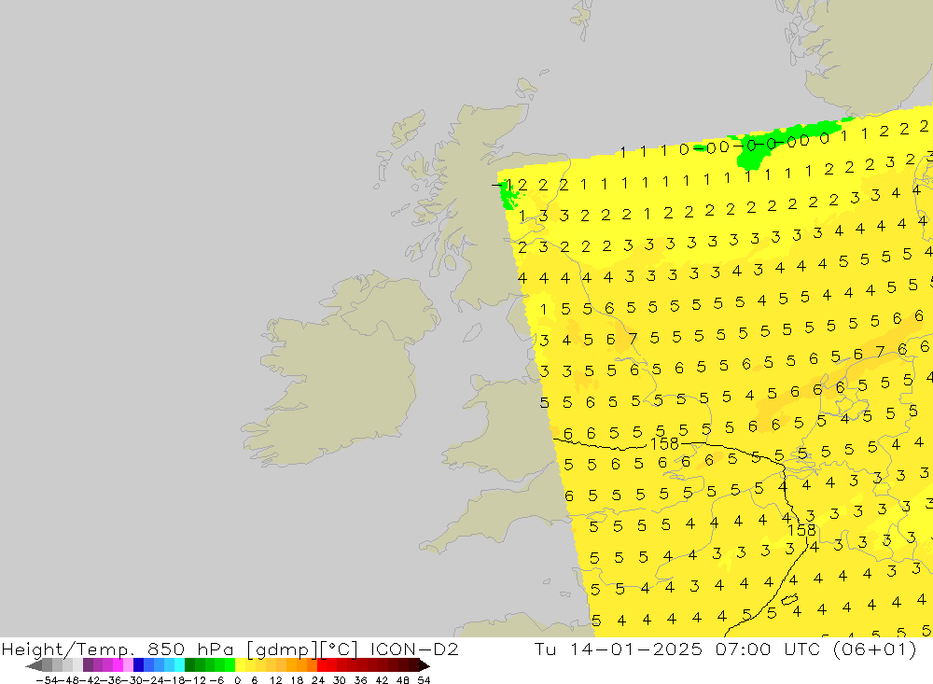Select the darkest green legend segment
Viewport: 933px width, 684px height.
coord(189,665)
